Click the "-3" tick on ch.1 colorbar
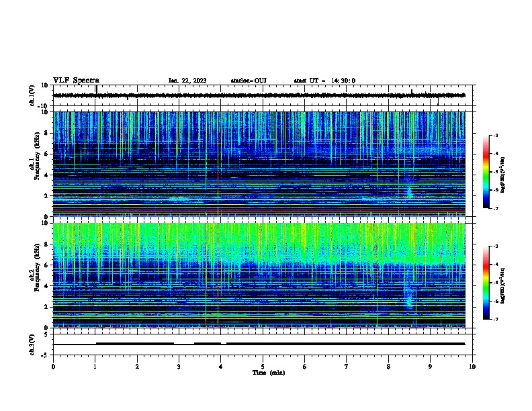Viewport: 532px width, 411px height. point(495,136)
